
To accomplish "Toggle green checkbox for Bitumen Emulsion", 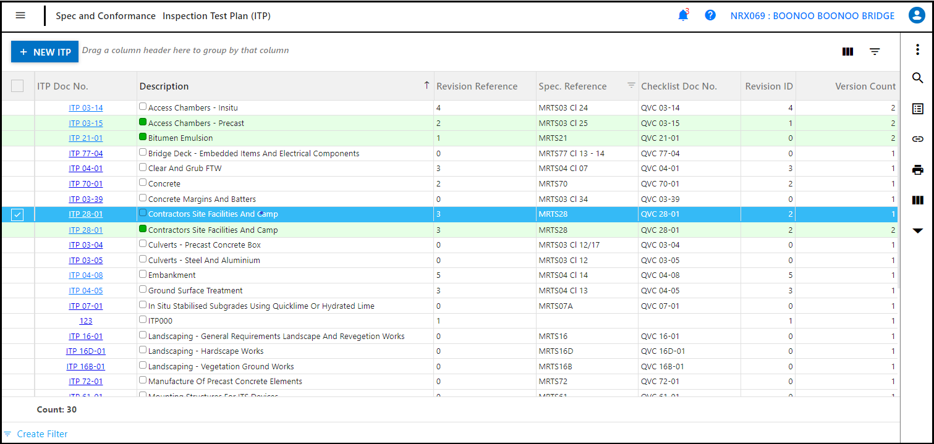I will coord(143,136).
